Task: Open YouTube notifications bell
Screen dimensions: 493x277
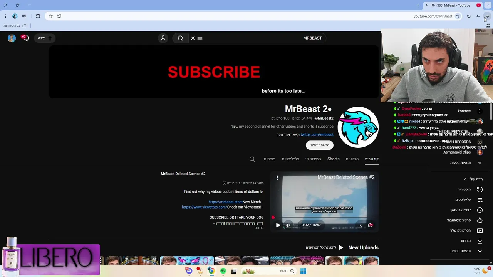Action: [26, 38]
